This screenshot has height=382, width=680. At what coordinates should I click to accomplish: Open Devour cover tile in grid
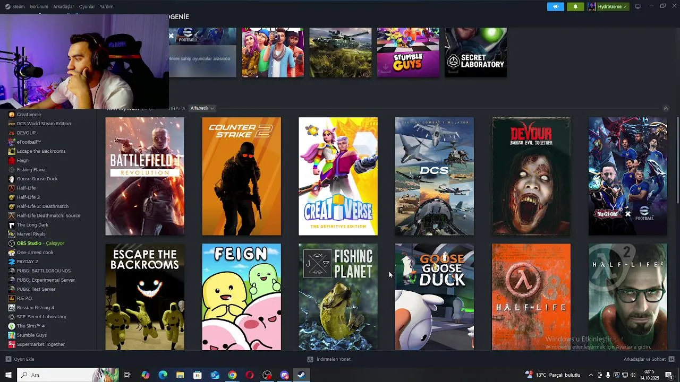pyautogui.click(x=531, y=176)
